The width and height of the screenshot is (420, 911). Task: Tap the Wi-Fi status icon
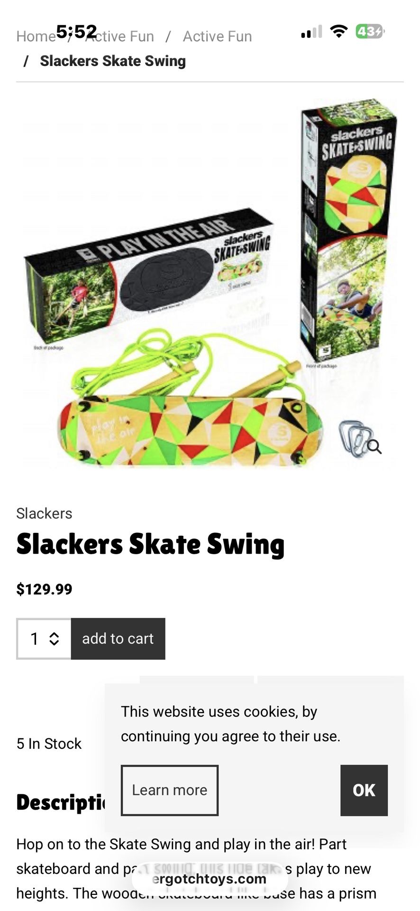(x=339, y=31)
